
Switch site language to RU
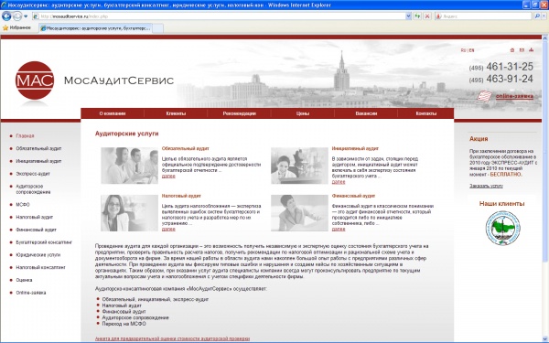tap(463, 50)
